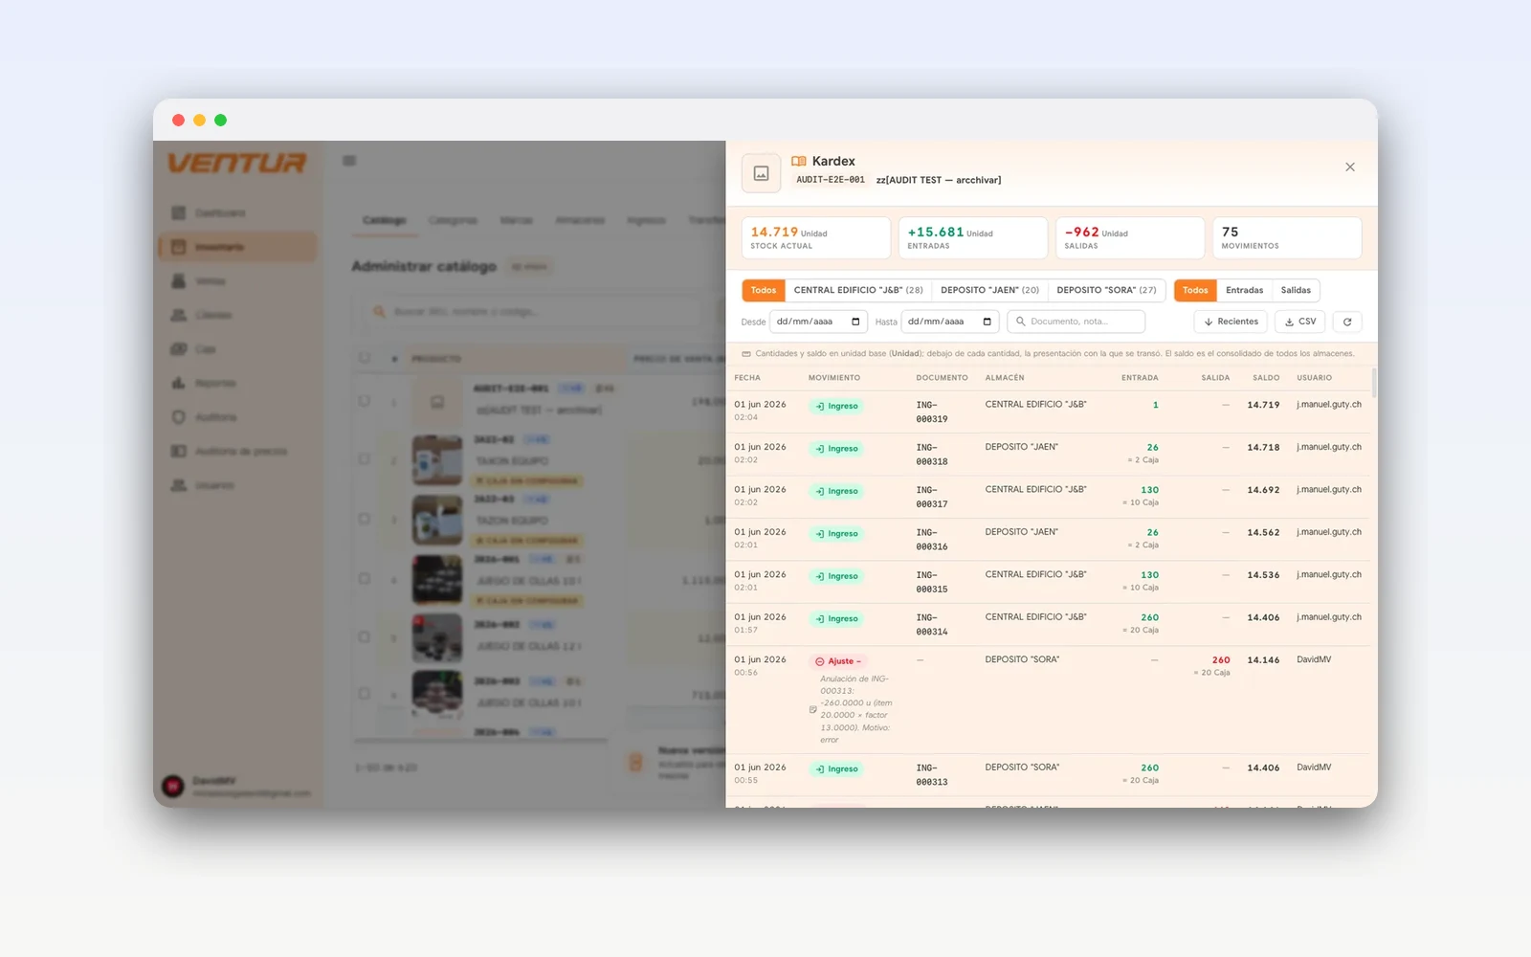Click the info note icon above the table
This screenshot has width=1531, height=957.
coord(746,354)
